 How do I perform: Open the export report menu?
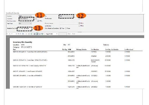42,34
